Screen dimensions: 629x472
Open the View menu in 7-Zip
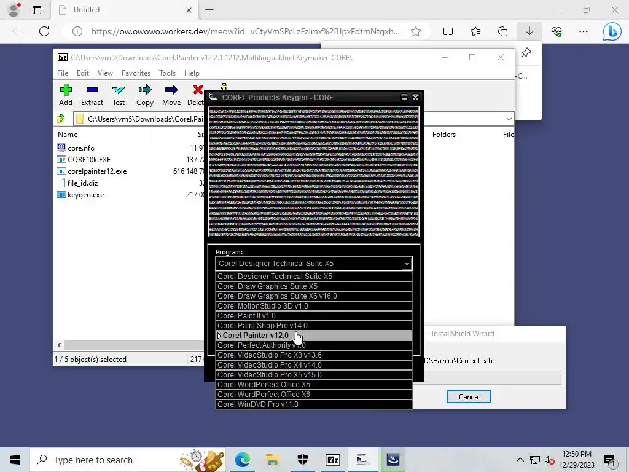(x=105, y=73)
